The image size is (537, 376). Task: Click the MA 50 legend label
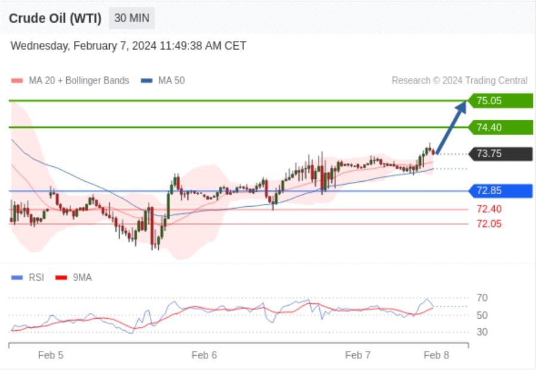pyautogui.click(x=171, y=80)
